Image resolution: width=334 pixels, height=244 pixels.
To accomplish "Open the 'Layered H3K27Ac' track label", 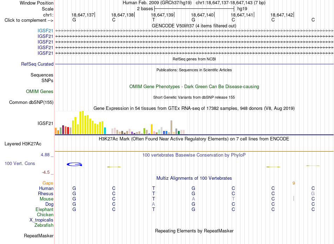I will [x=23, y=144].
